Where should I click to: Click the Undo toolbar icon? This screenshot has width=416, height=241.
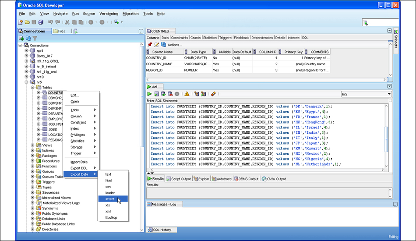[50, 22]
